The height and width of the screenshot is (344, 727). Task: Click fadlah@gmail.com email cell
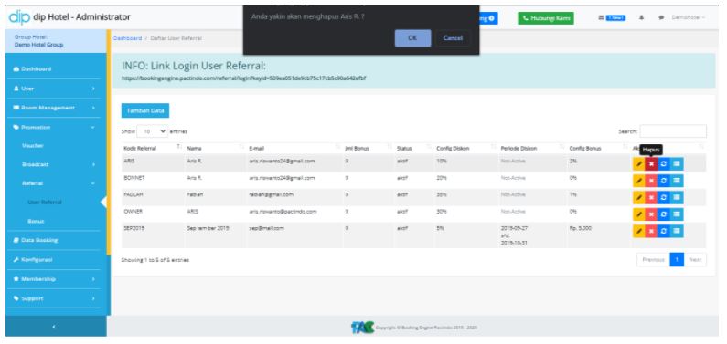point(272,194)
